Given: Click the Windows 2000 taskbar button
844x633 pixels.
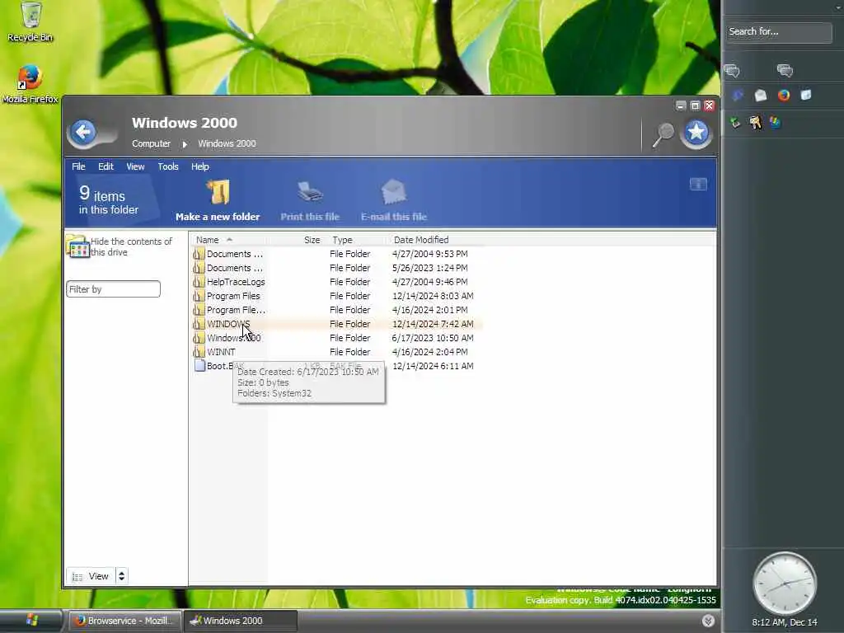Looking at the screenshot, I should (240, 621).
